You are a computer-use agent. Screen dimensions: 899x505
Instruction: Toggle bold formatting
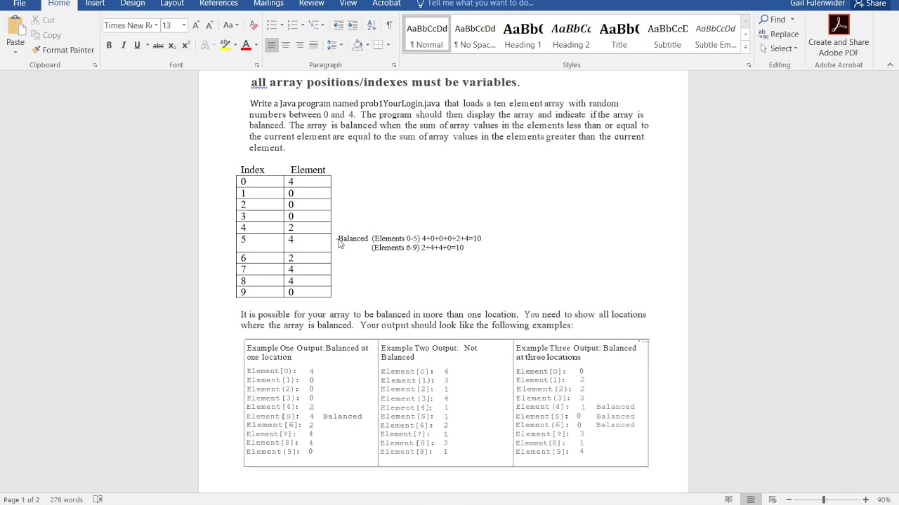pyautogui.click(x=109, y=46)
